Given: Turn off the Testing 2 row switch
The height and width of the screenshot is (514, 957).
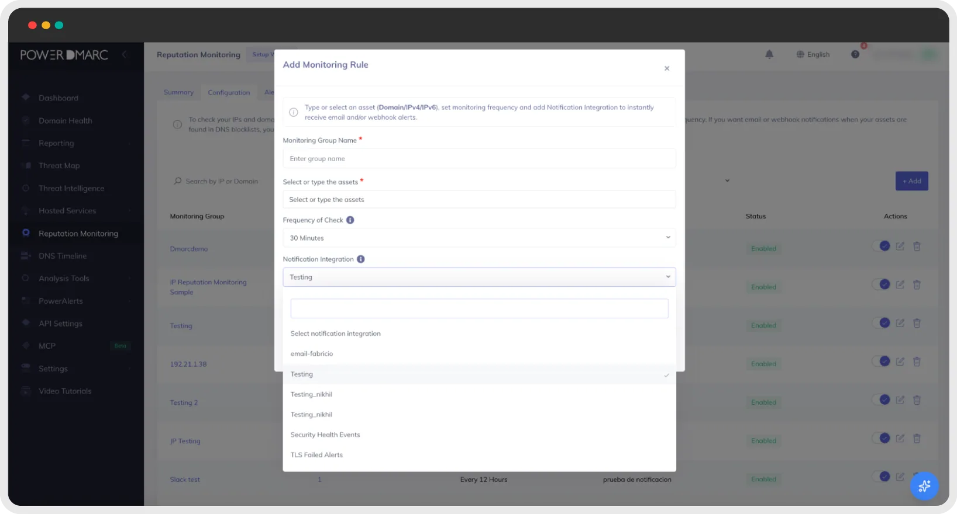Looking at the screenshot, I should (881, 400).
